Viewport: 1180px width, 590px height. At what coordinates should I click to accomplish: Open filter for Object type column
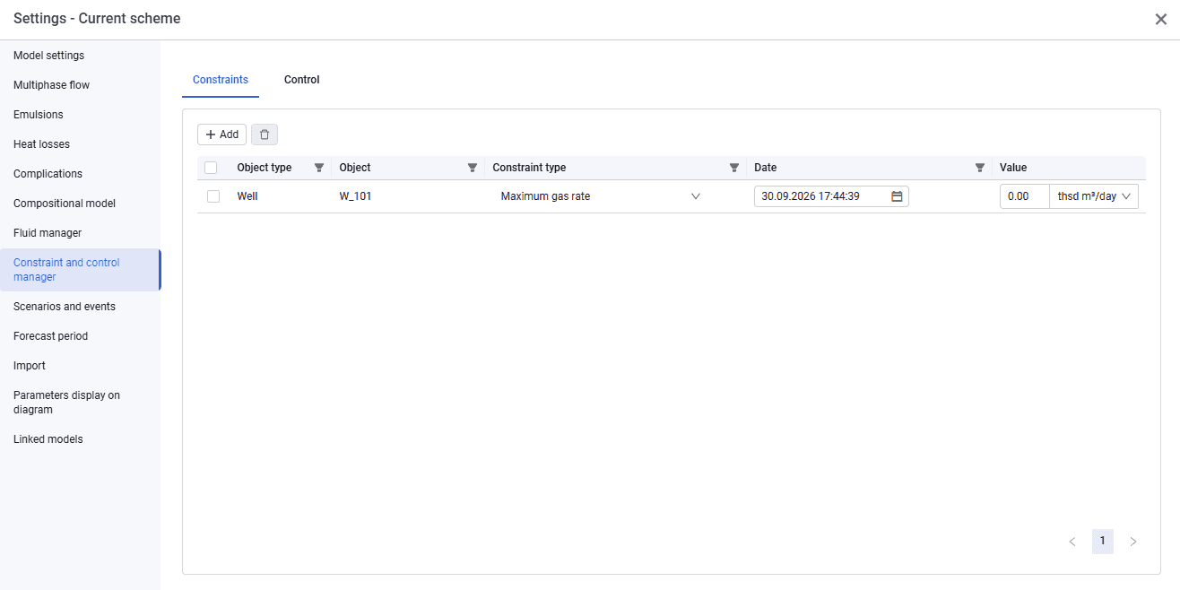(319, 168)
